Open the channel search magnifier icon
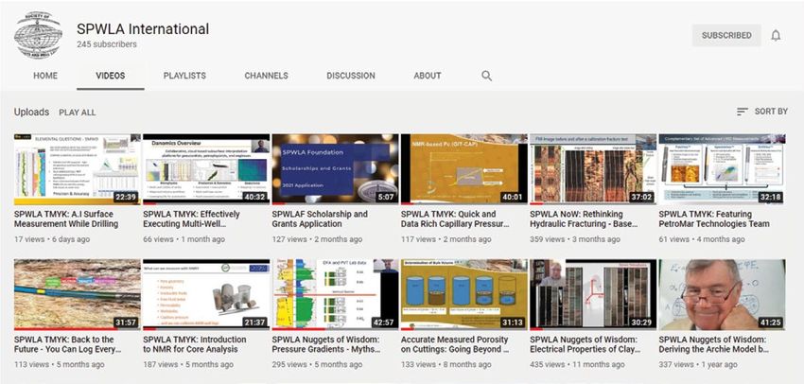The height and width of the screenshot is (384, 804). pos(486,76)
